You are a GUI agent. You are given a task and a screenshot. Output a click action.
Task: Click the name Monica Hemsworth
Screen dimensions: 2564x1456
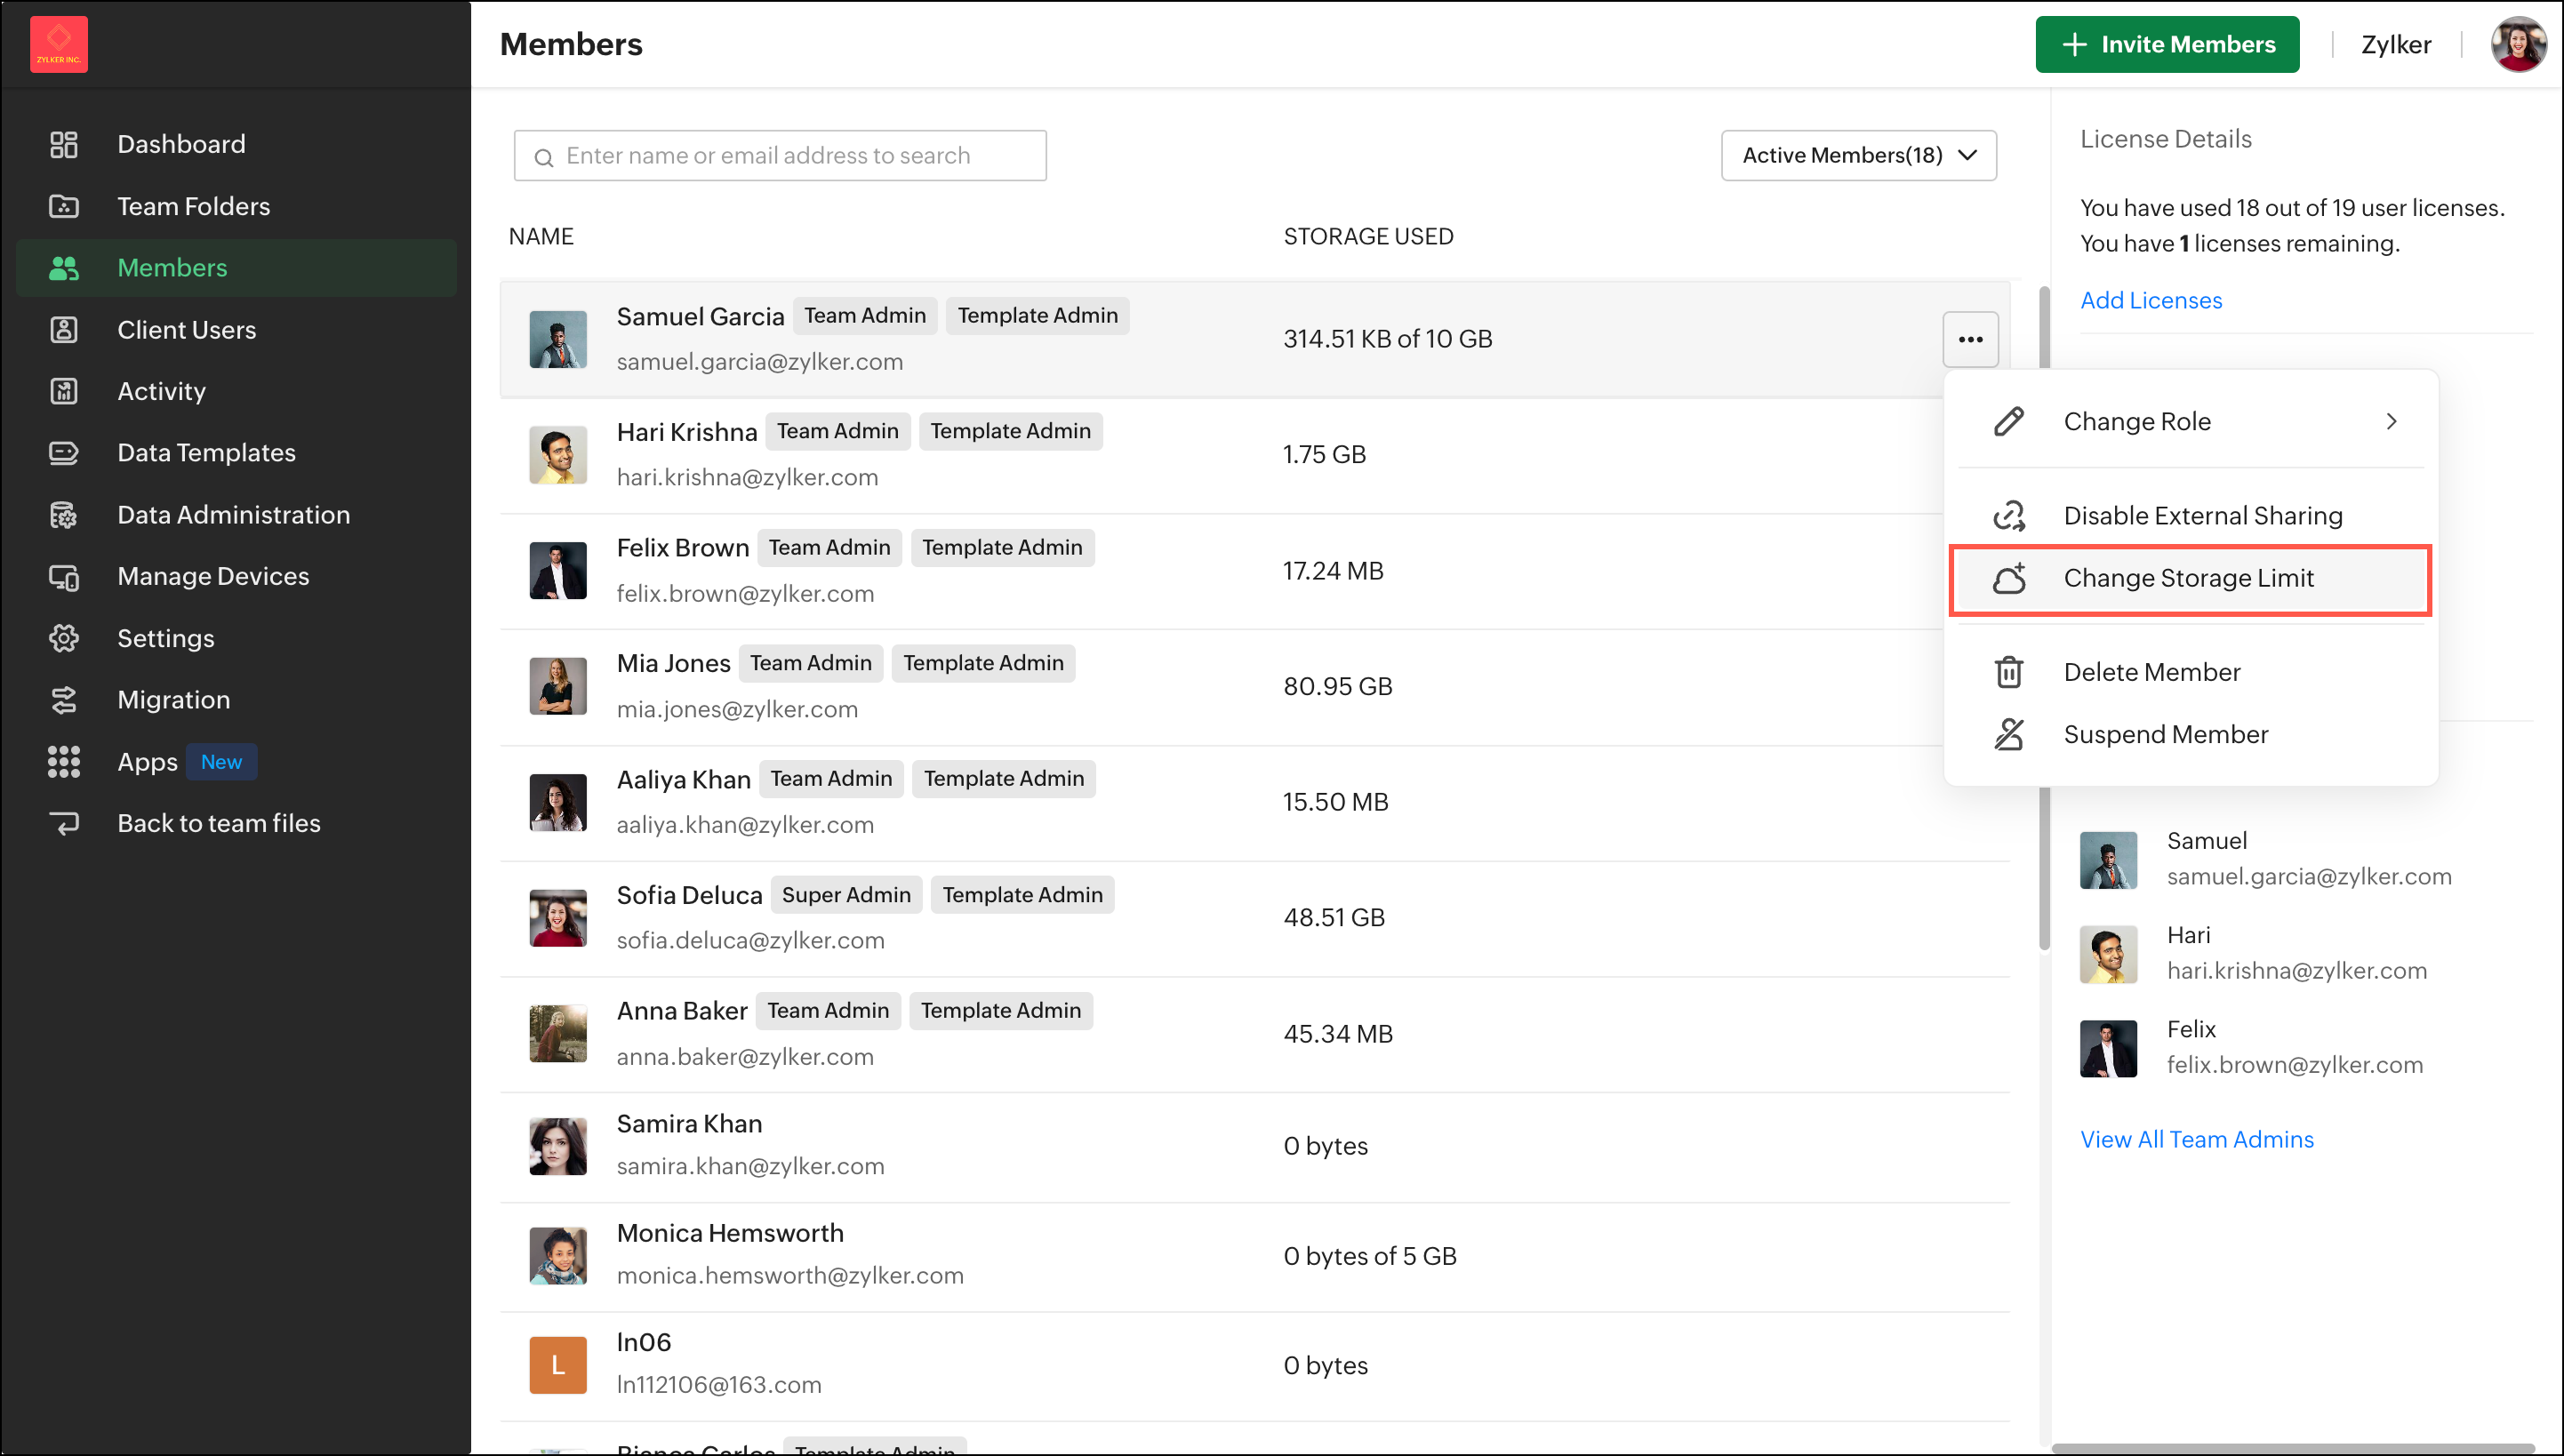coord(730,1233)
